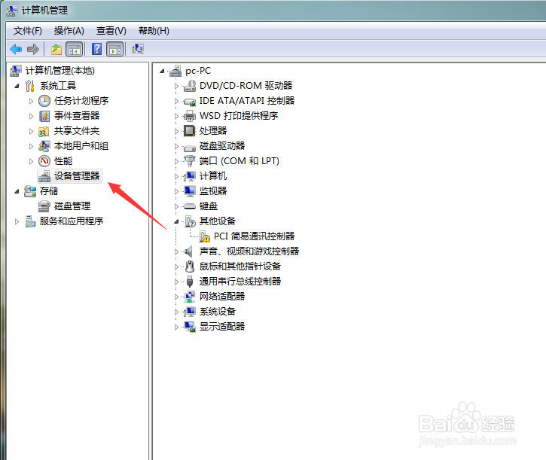Image resolution: width=546 pixels, height=460 pixels.
Task: Select 键盘 device category
Action: point(208,206)
